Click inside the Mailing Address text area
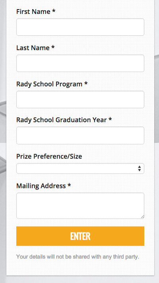The image size is (159, 283). pyautogui.click(x=80, y=206)
